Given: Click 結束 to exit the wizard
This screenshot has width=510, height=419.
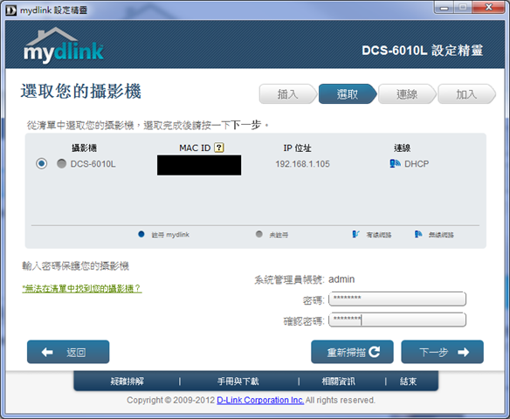Looking at the screenshot, I should pos(408,381).
